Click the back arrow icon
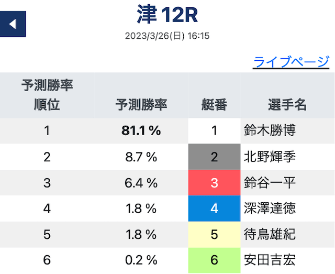335x274 pixels. click(13, 24)
